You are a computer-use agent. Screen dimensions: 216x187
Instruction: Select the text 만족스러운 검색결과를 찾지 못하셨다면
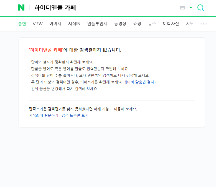click(61, 109)
